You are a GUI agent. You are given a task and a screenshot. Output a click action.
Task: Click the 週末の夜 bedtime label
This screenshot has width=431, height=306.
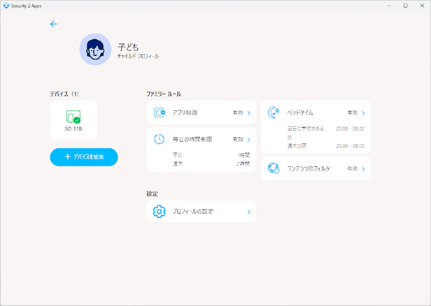coord(297,146)
